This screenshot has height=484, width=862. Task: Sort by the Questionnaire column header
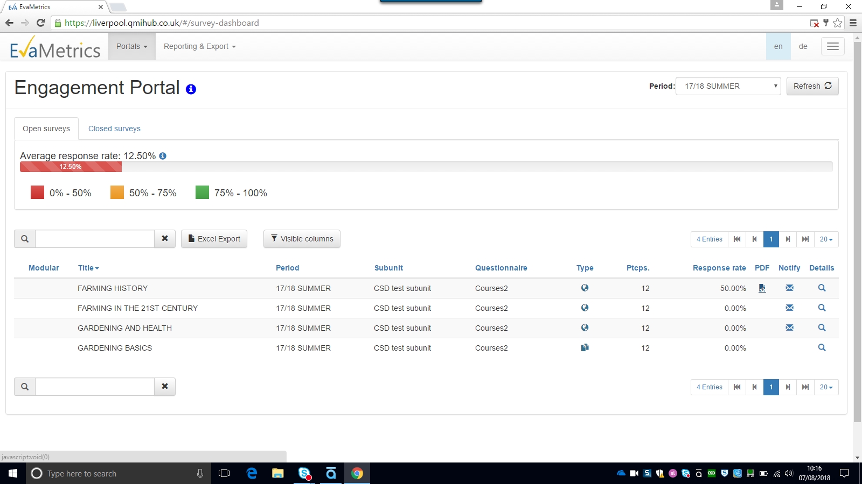coord(501,268)
